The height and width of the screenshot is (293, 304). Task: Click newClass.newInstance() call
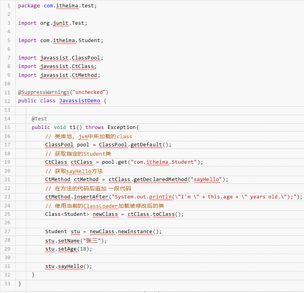coord(125,232)
